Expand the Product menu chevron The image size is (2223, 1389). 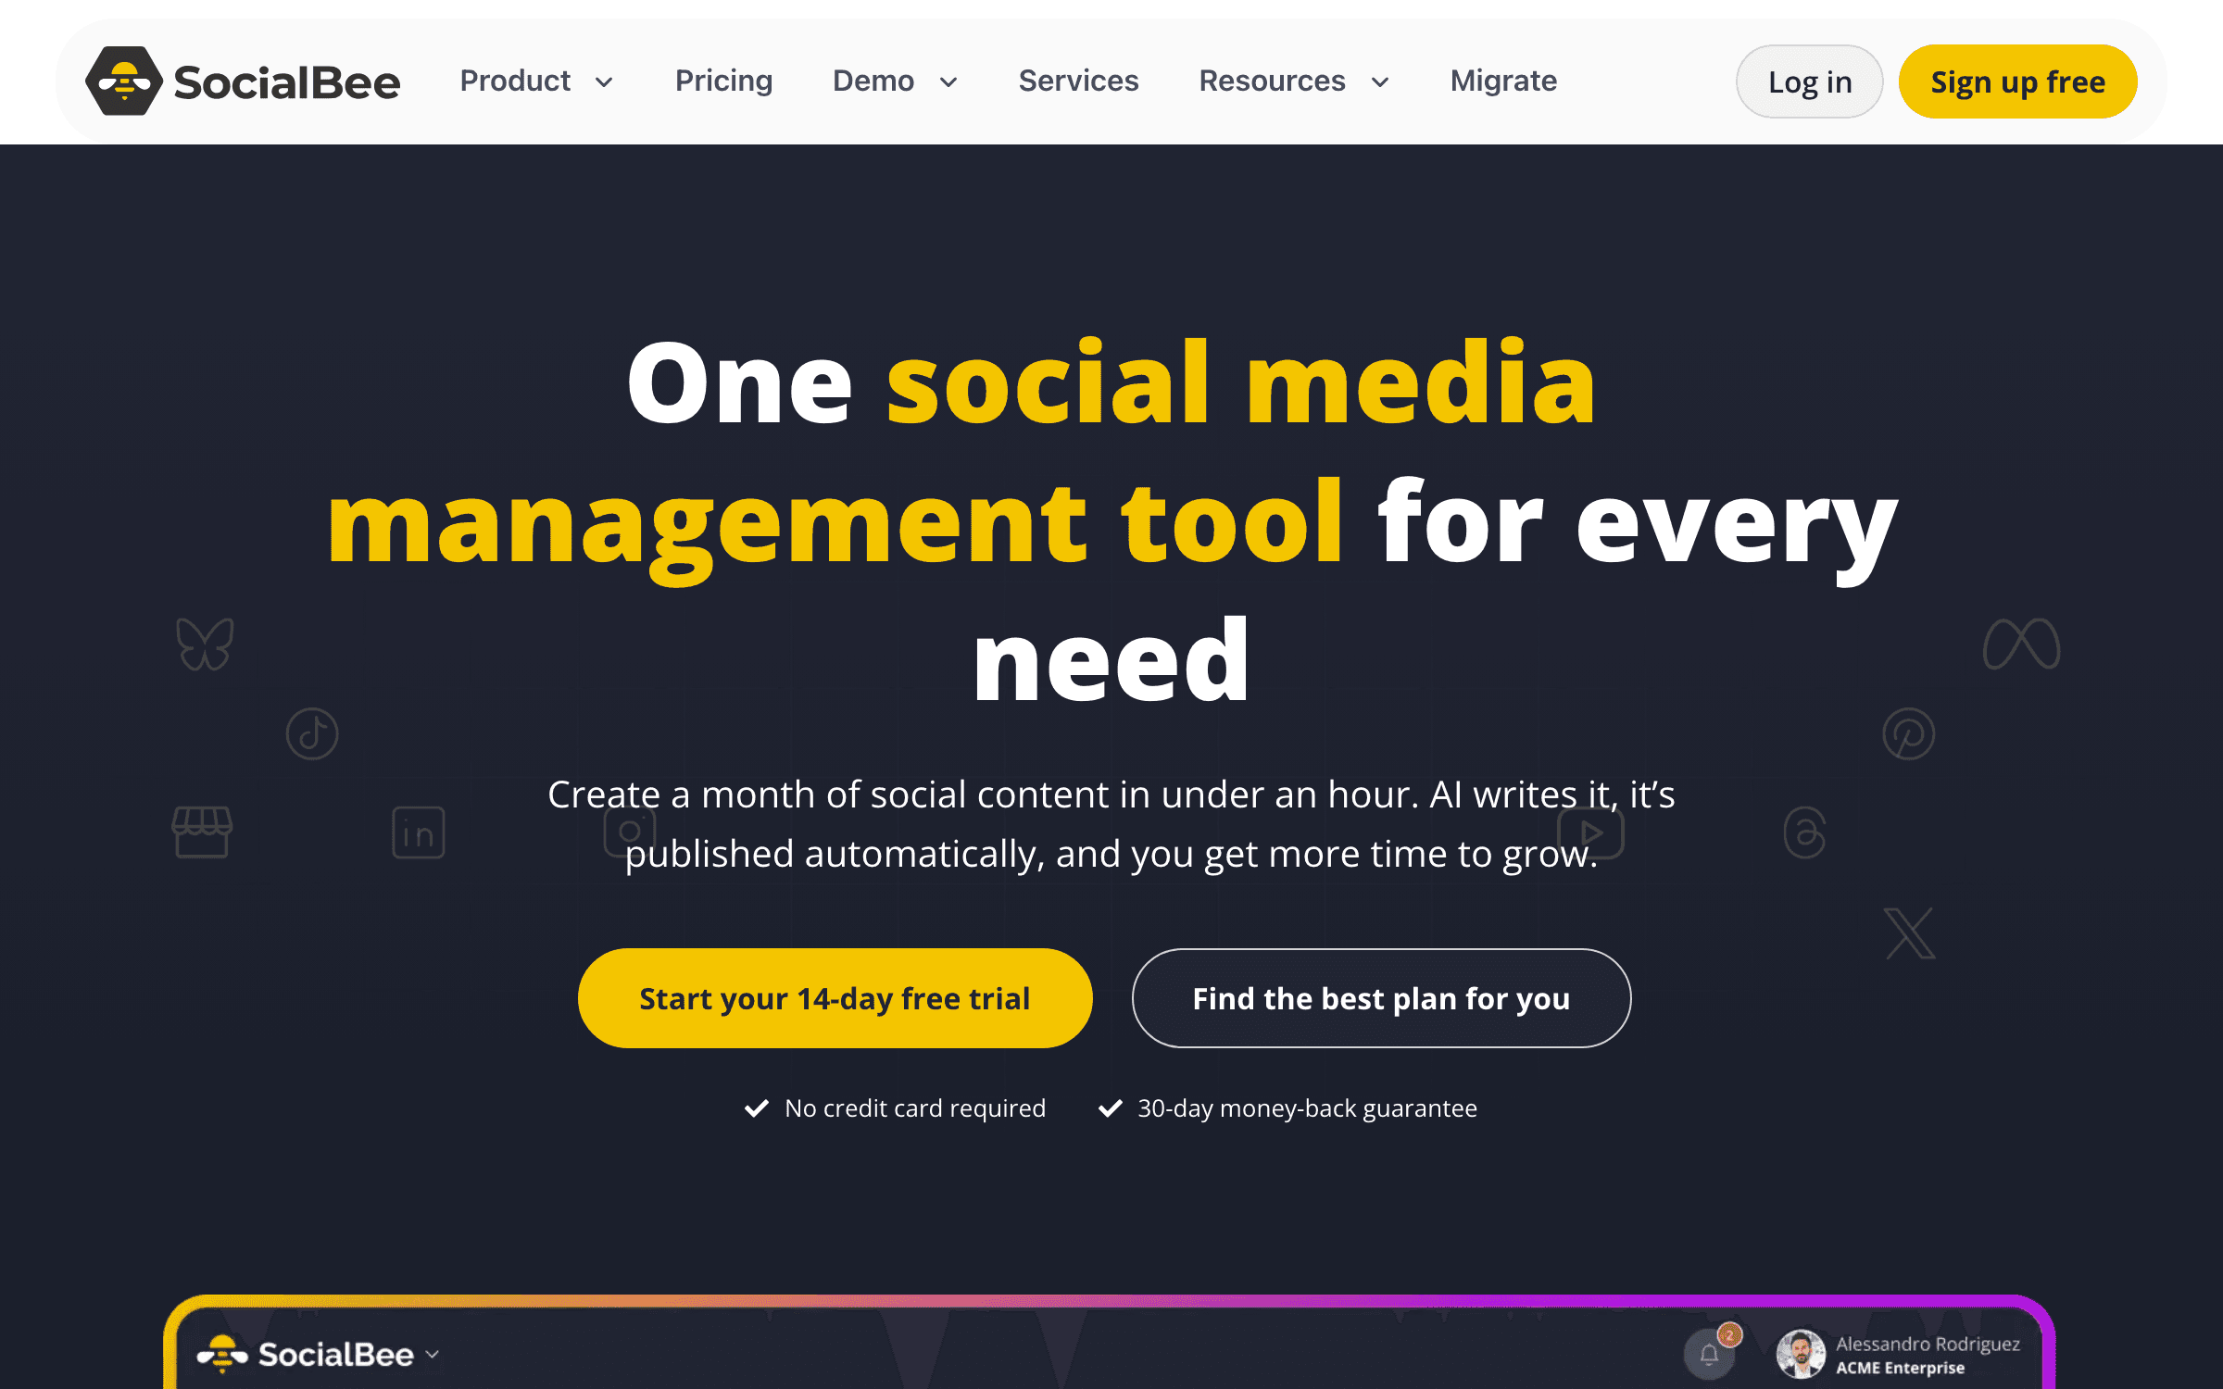coord(604,82)
